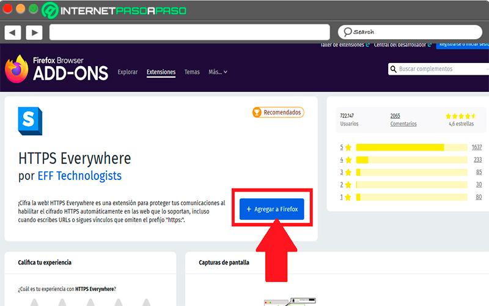
Task: Click the ADD-ONS title text
Action: pyautogui.click(x=70, y=73)
